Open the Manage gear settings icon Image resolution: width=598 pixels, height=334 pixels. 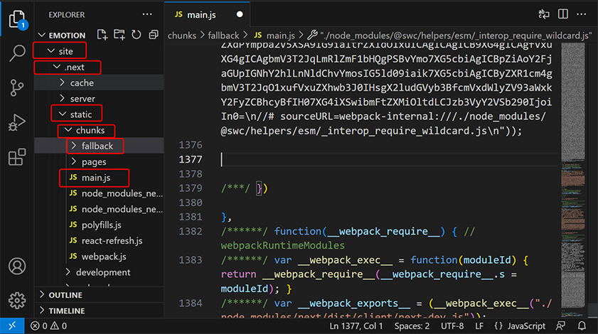[x=17, y=300]
